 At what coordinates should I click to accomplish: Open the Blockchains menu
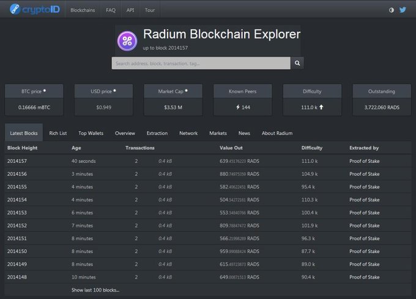coord(83,10)
